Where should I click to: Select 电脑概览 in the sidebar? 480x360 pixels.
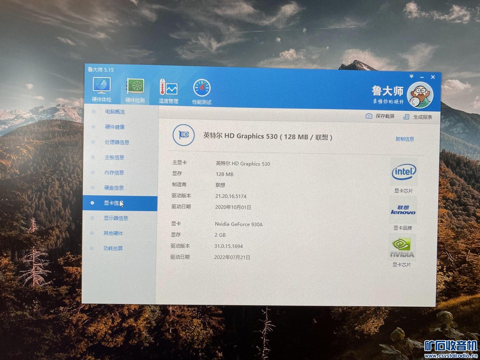115,112
